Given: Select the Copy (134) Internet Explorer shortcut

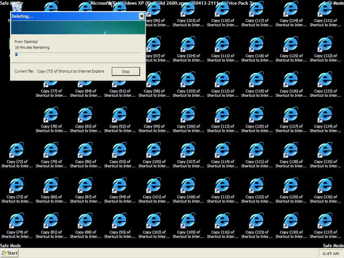Looking at the screenshot, I should pyautogui.click(x=325, y=120).
